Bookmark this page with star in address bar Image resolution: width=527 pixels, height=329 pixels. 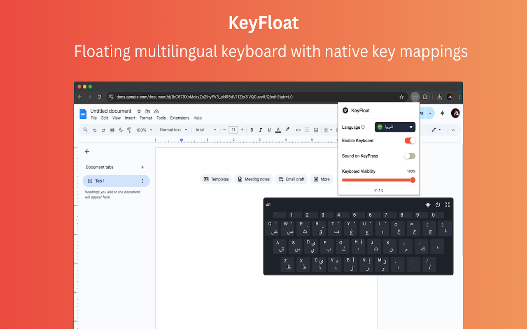tap(401, 97)
